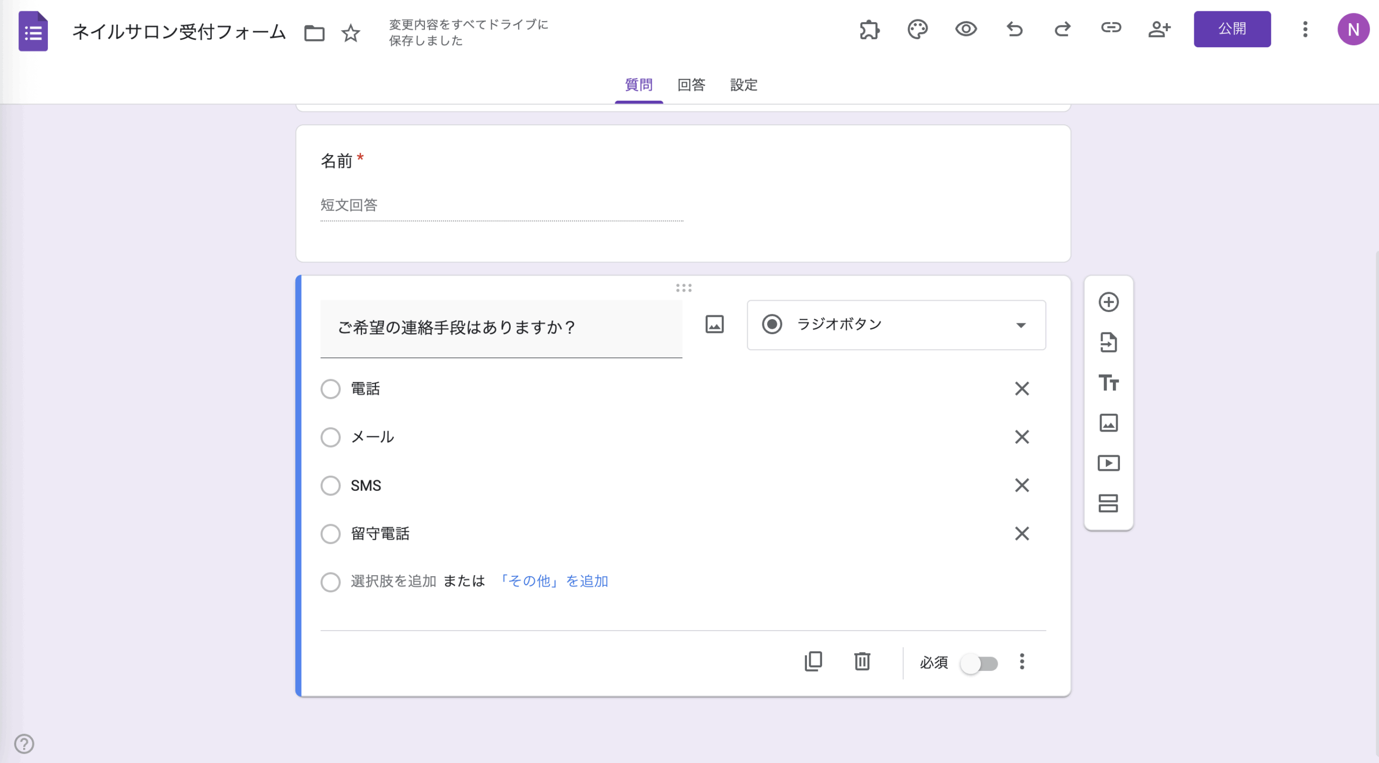
Task: Select the 電話 radio option
Action: pyautogui.click(x=330, y=388)
